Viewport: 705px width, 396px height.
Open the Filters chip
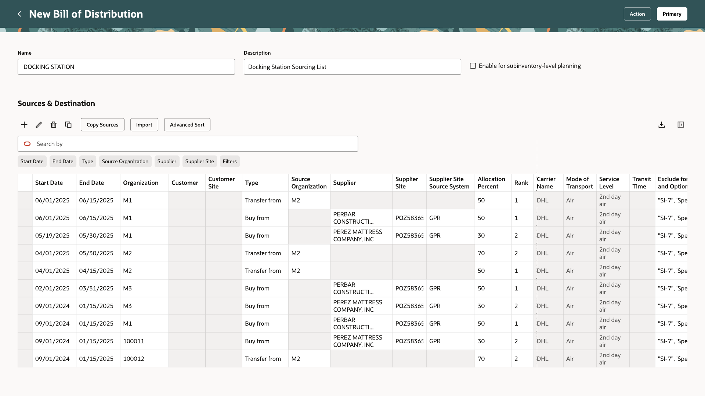pos(230,161)
